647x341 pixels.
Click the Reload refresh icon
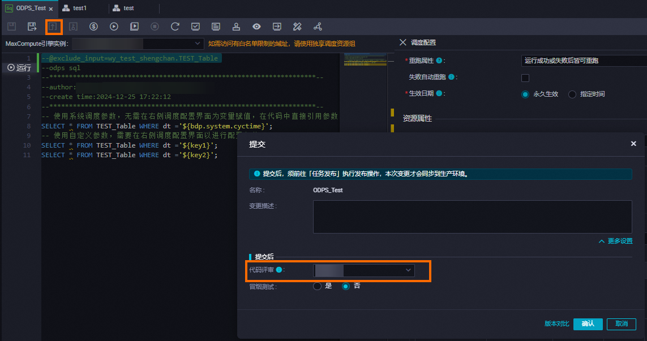[175, 27]
